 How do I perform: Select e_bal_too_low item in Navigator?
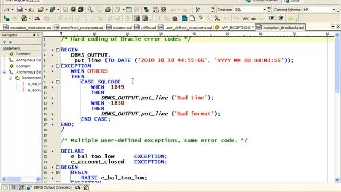(34, 84)
